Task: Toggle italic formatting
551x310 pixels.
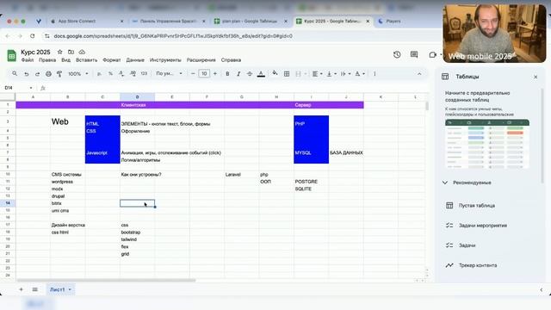Action: click(238, 74)
